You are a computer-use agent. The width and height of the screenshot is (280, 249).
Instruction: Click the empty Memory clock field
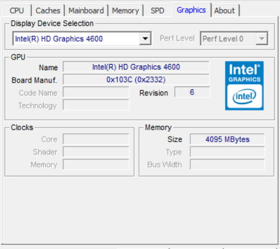pos(96,165)
